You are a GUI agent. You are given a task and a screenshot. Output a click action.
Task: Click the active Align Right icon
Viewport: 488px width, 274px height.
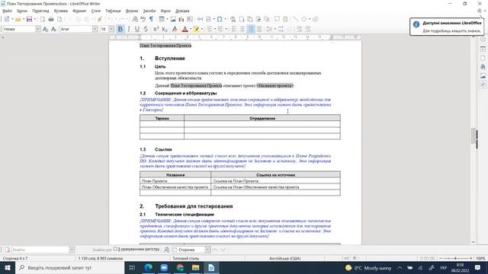tap(251, 29)
